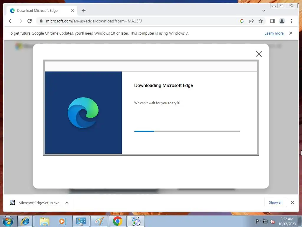Viewport: 302px width, 227px height.
Task: Open the clock showing 3:22 AM
Action: (287, 221)
